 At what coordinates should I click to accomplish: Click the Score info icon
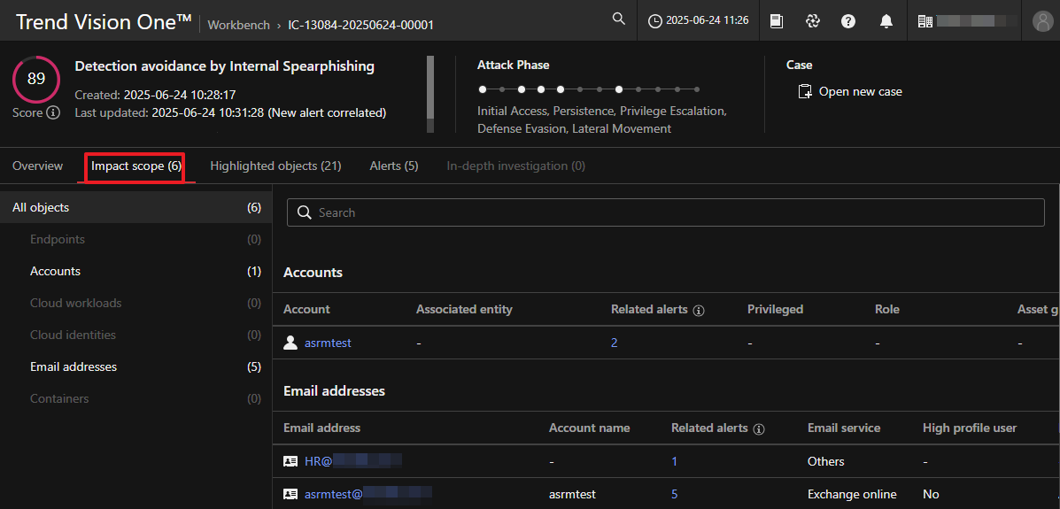tap(53, 112)
